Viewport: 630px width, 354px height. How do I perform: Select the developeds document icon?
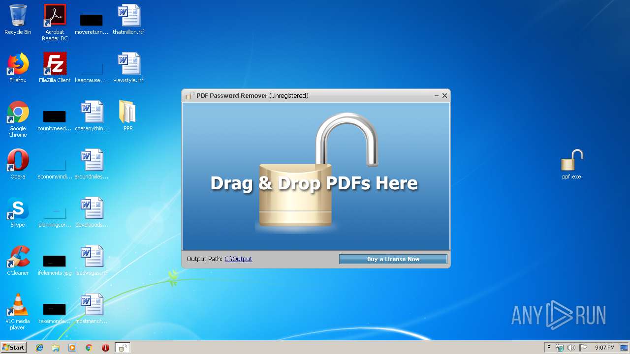(92, 213)
